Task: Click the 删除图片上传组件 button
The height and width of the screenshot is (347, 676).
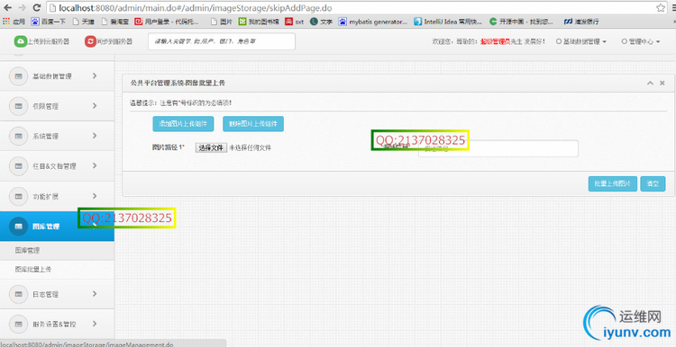Action: (253, 124)
